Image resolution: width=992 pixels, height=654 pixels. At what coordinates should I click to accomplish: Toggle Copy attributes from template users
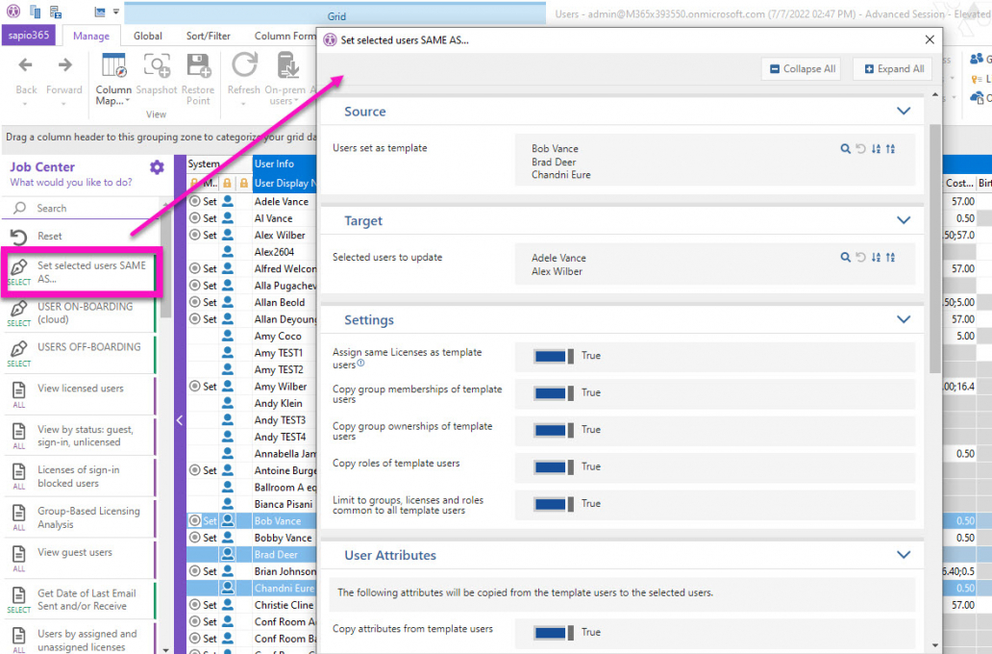point(555,632)
